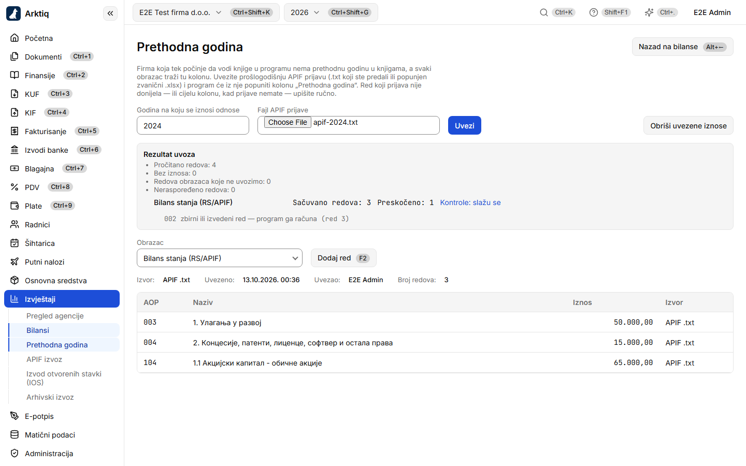
Task: Click the 50.000,00 amount in row 003
Action: coord(633,322)
